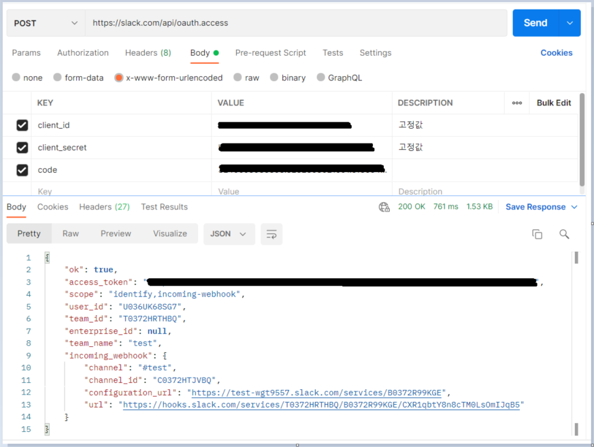This screenshot has width=594, height=447.
Task: Open the POST method dropdown
Action: click(46, 23)
